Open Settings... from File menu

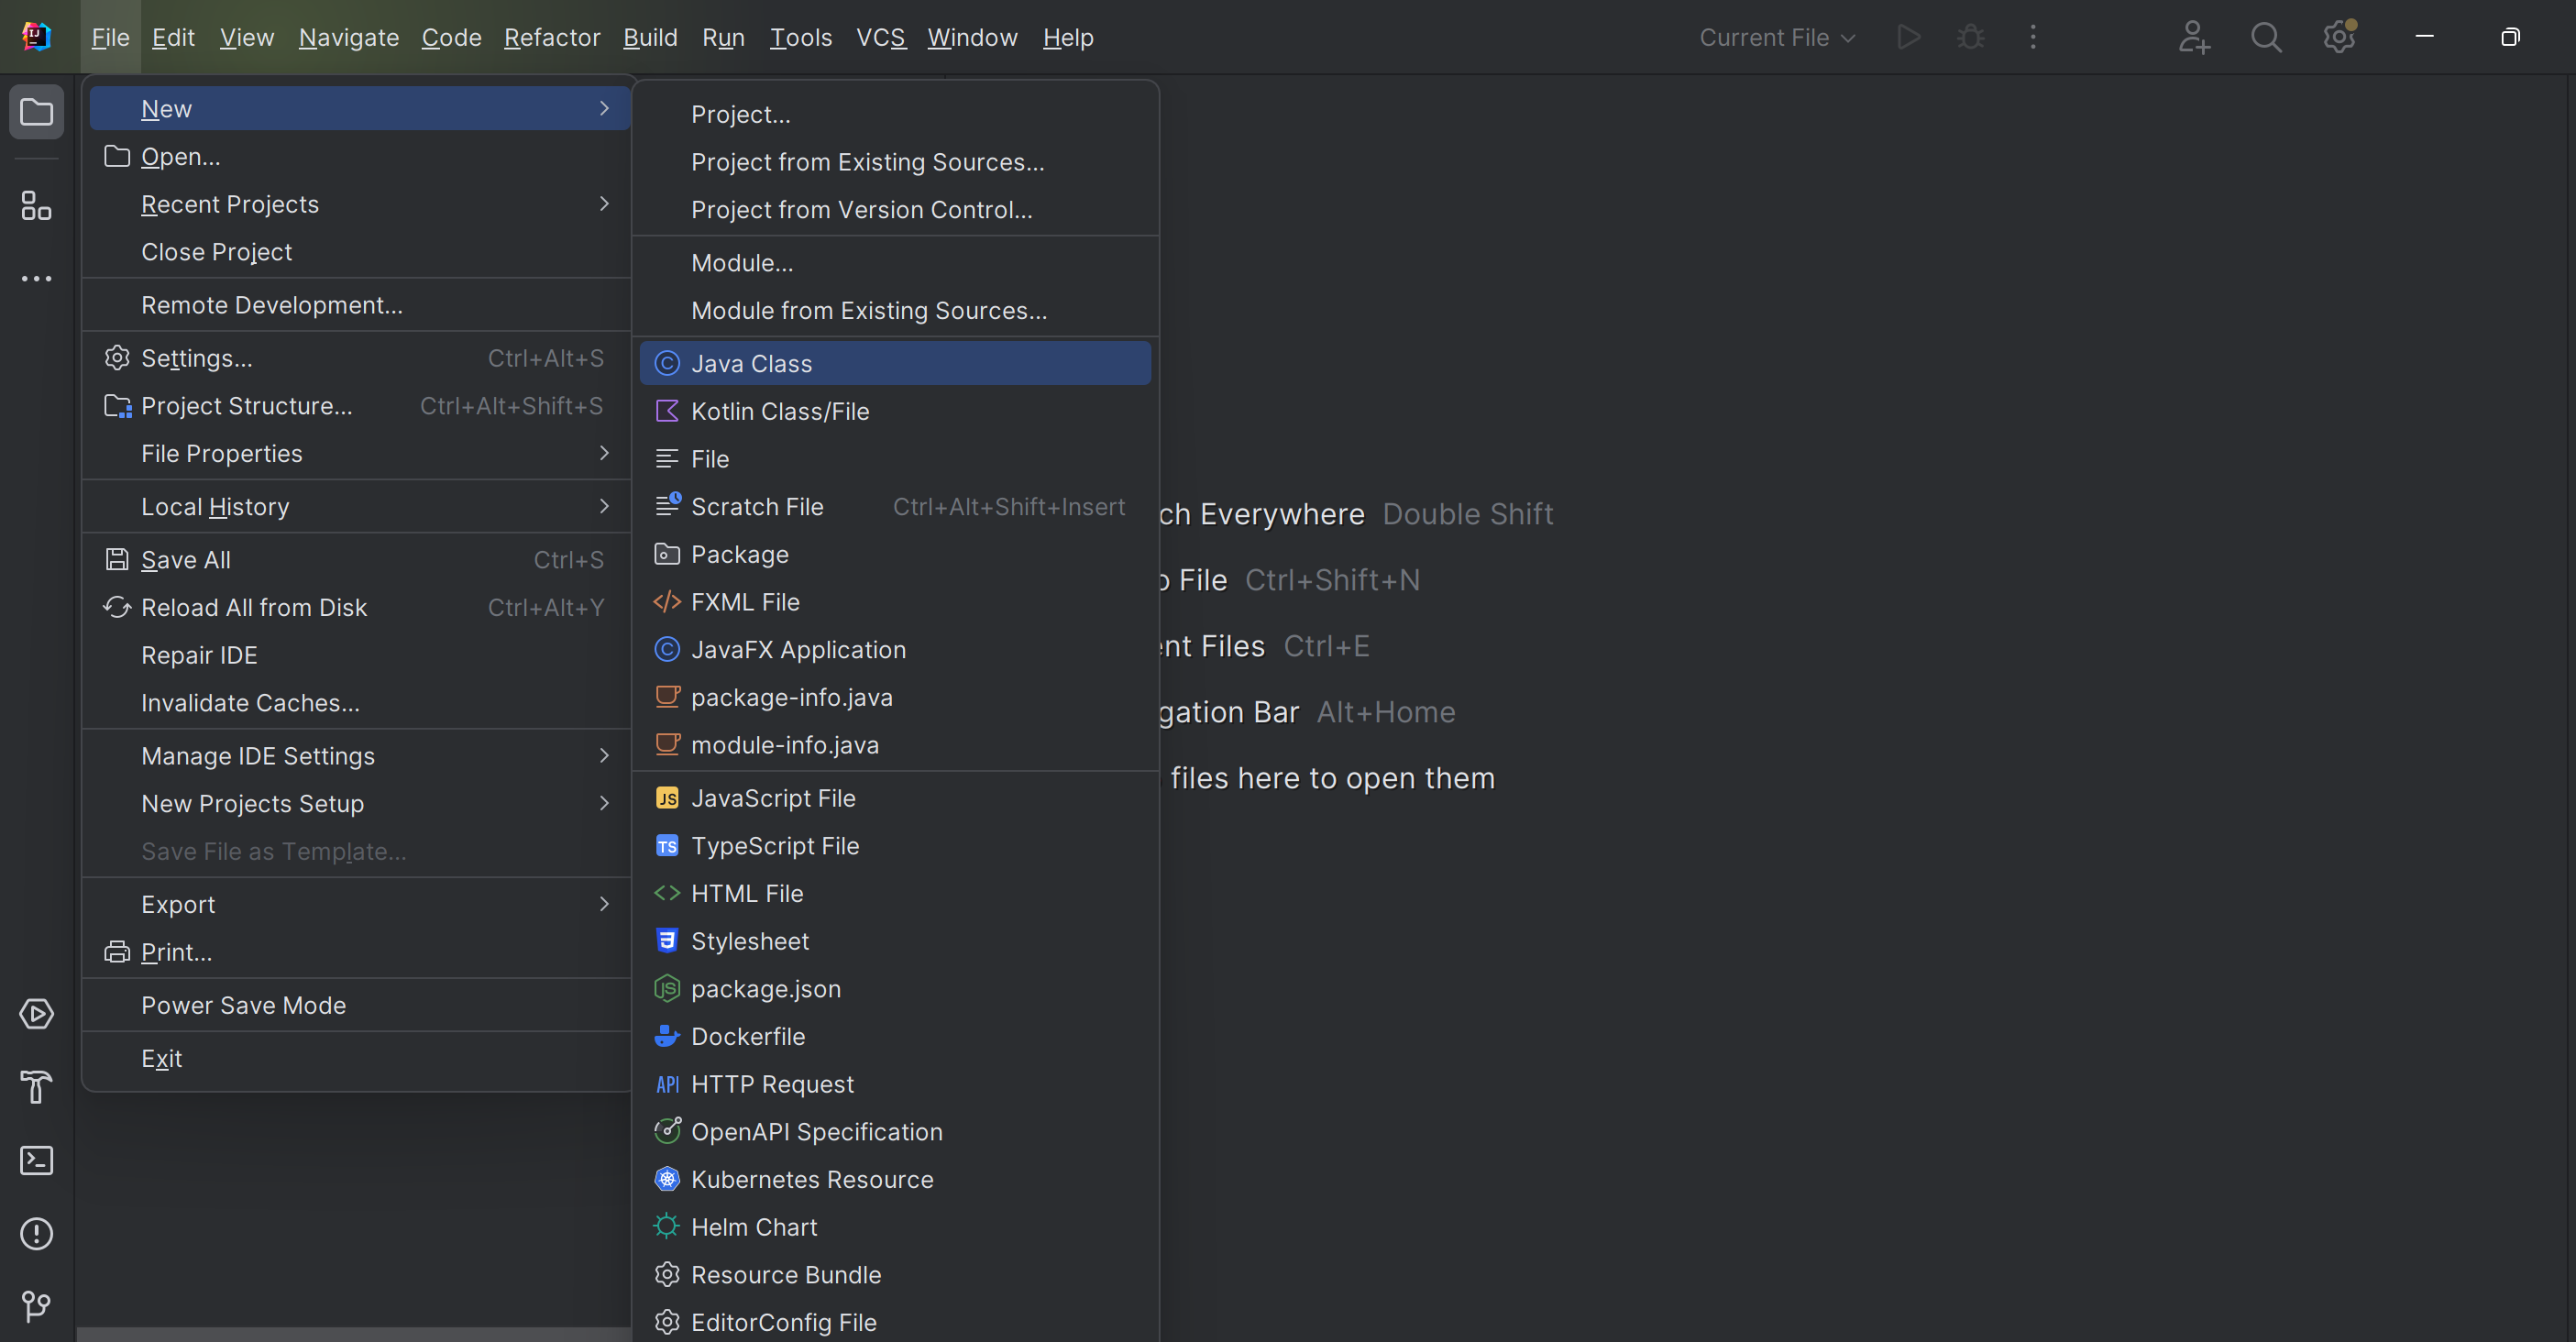[360, 358]
